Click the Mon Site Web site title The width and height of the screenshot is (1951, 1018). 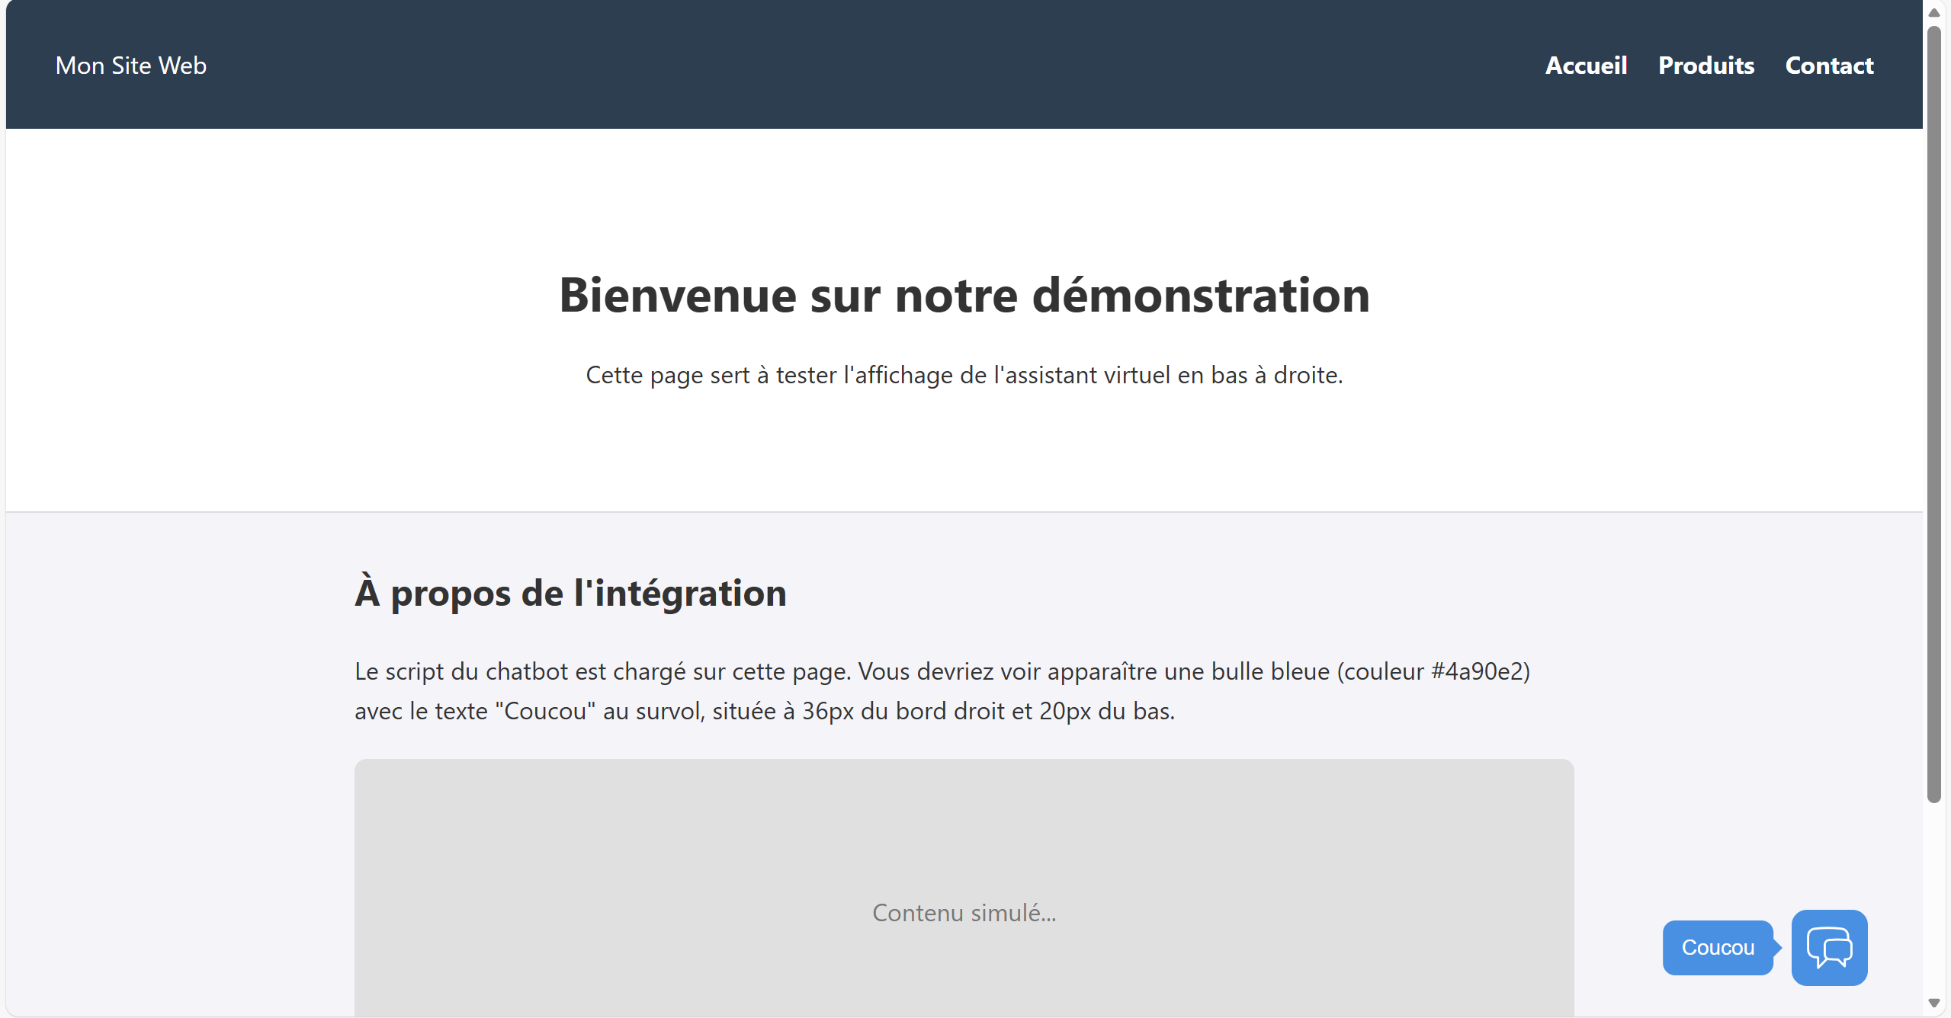[130, 66]
